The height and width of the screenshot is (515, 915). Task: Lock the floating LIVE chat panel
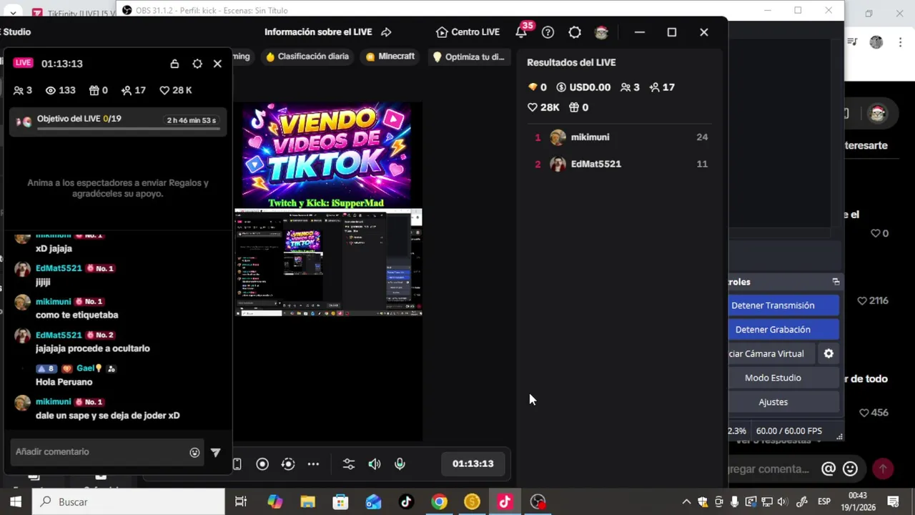click(x=174, y=64)
